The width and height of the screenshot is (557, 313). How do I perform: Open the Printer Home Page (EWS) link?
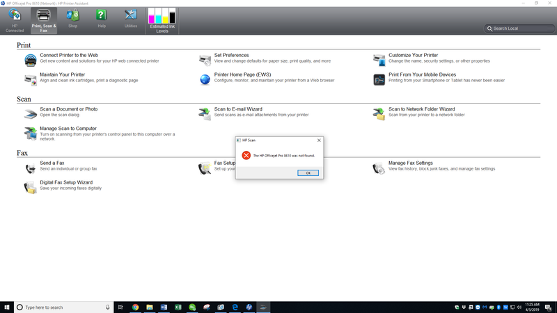pyautogui.click(x=242, y=75)
